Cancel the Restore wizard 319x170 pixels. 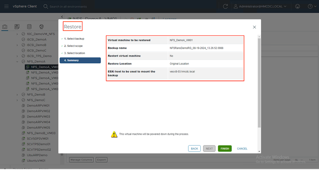(242, 149)
